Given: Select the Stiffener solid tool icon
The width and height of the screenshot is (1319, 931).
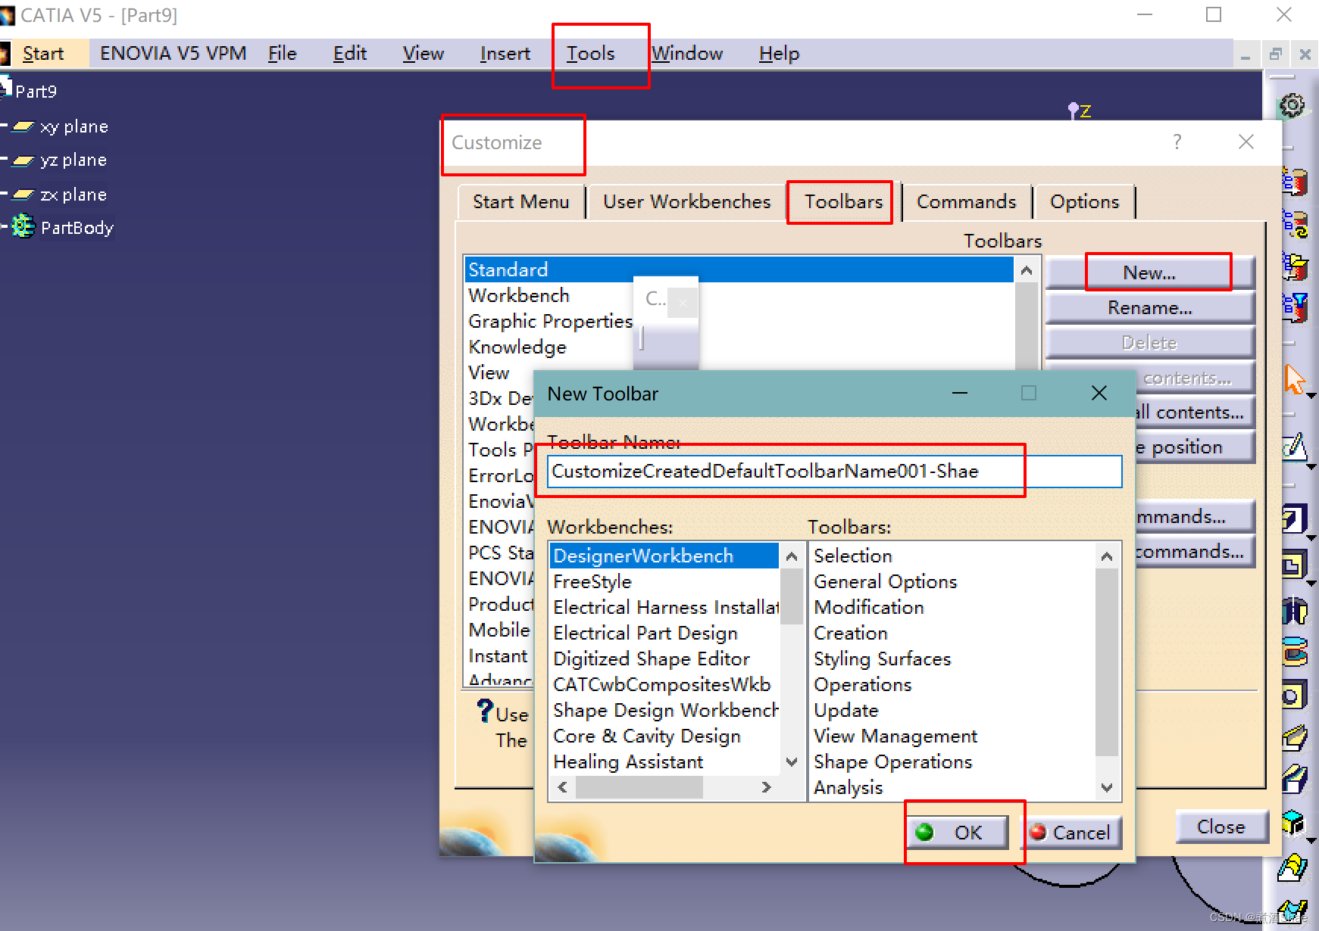Looking at the screenshot, I should tap(1292, 824).
